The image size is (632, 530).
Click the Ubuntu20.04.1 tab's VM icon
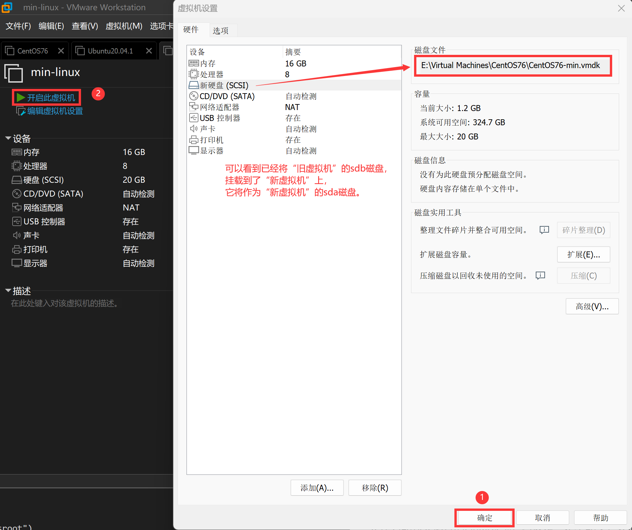point(80,51)
